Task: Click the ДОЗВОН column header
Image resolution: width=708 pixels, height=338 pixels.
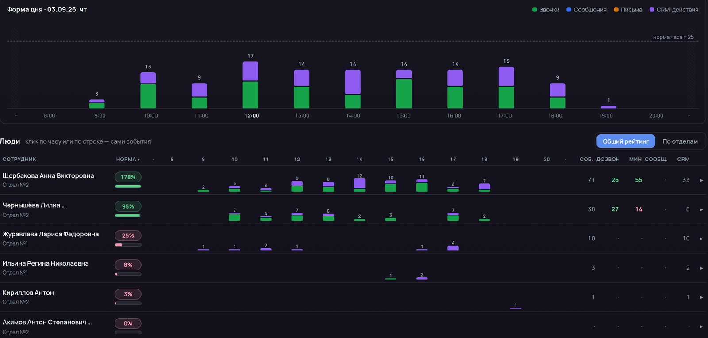Action: coord(608,159)
